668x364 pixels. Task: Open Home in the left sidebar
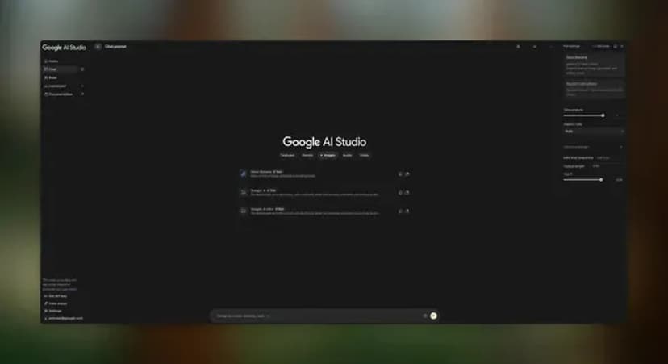51,61
